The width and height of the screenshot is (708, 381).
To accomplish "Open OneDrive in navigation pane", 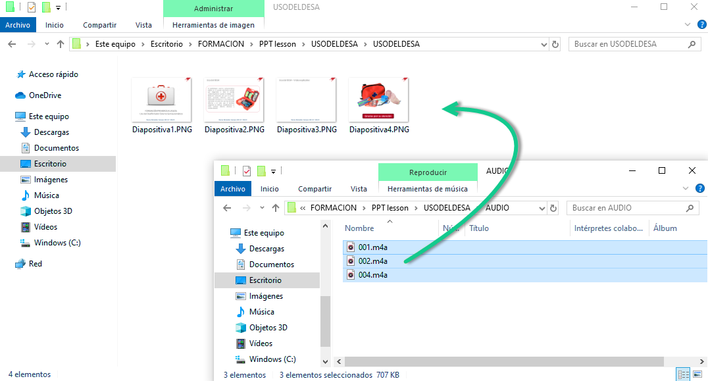I will pyautogui.click(x=45, y=95).
